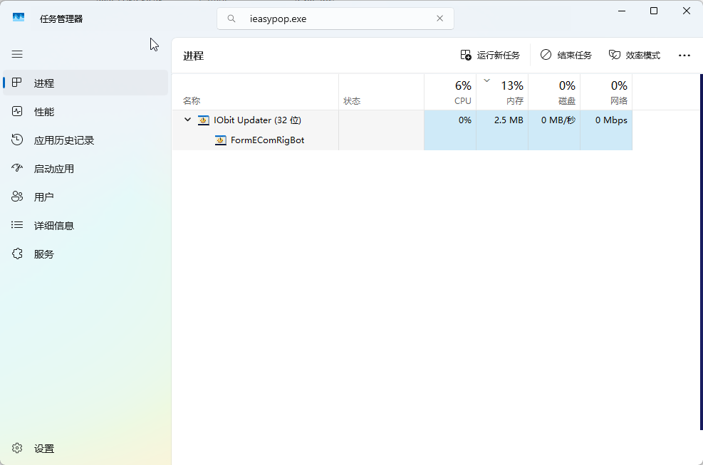
Task: Open 设置 (Settings) at sidebar bottom
Action: click(43, 449)
